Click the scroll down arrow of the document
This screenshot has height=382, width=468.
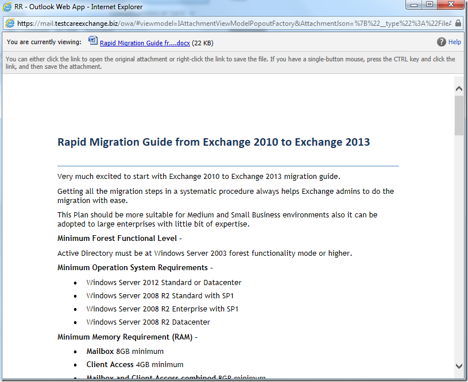pyautogui.click(x=459, y=366)
